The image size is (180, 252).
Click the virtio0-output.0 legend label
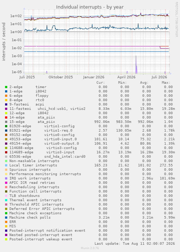pos(62,144)
